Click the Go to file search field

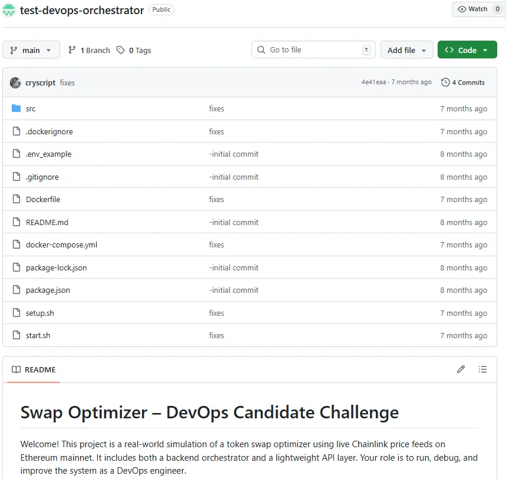pyautogui.click(x=313, y=50)
